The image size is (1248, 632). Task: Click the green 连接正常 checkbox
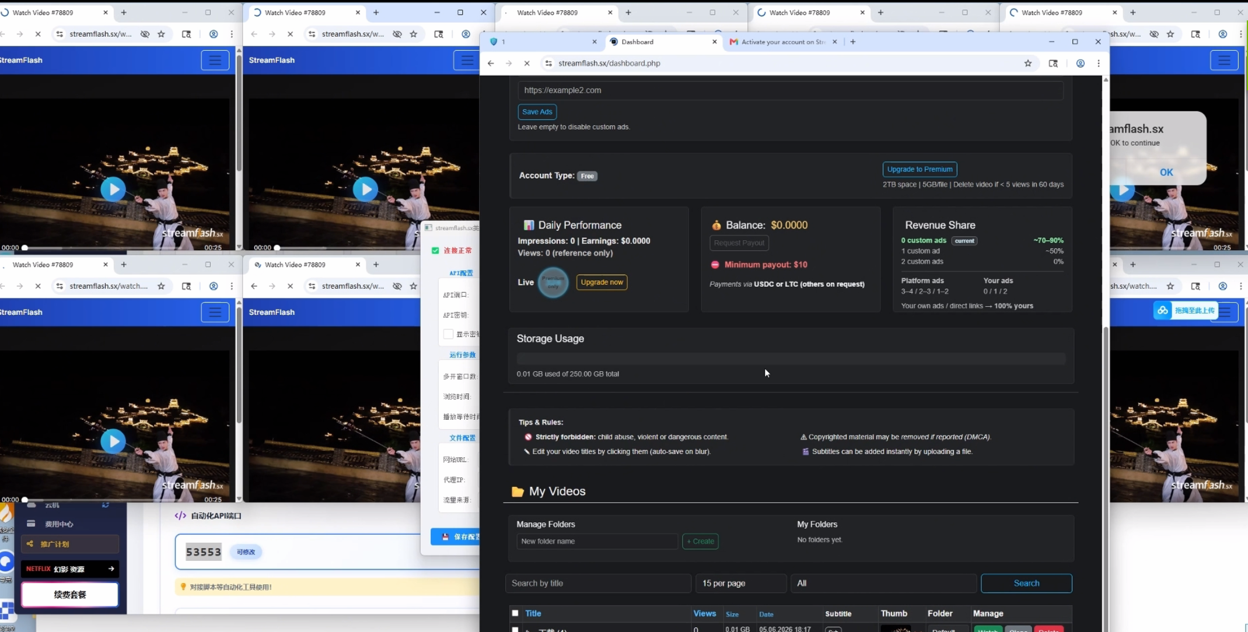(x=435, y=250)
